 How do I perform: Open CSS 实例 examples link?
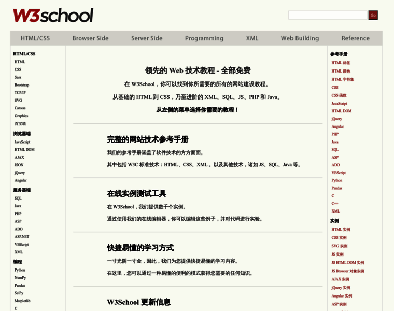pos(339,237)
